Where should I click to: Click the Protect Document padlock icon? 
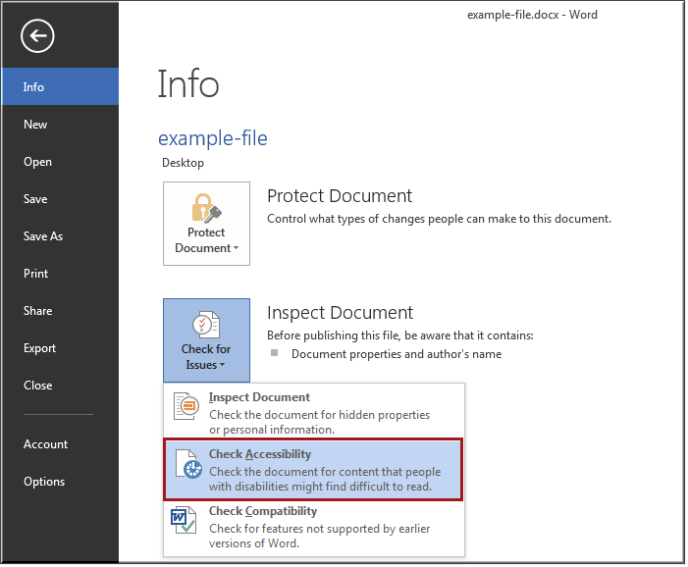pyautogui.click(x=206, y=207)
